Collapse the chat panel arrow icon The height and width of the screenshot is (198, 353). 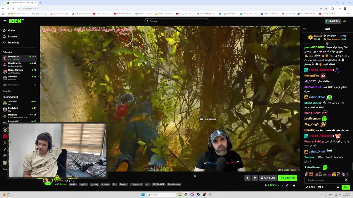pos(304,29)
